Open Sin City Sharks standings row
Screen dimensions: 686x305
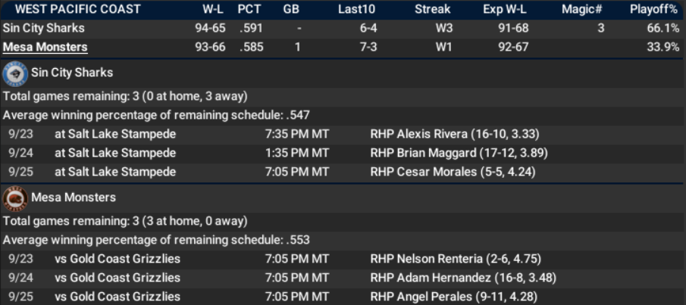coord(43,28)
